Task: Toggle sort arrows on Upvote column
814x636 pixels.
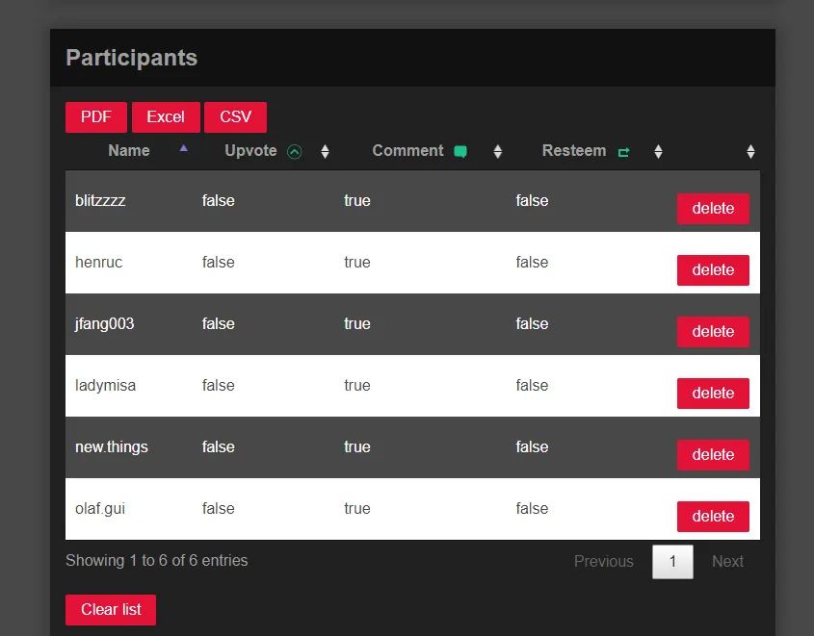Action: pos(325,152)
